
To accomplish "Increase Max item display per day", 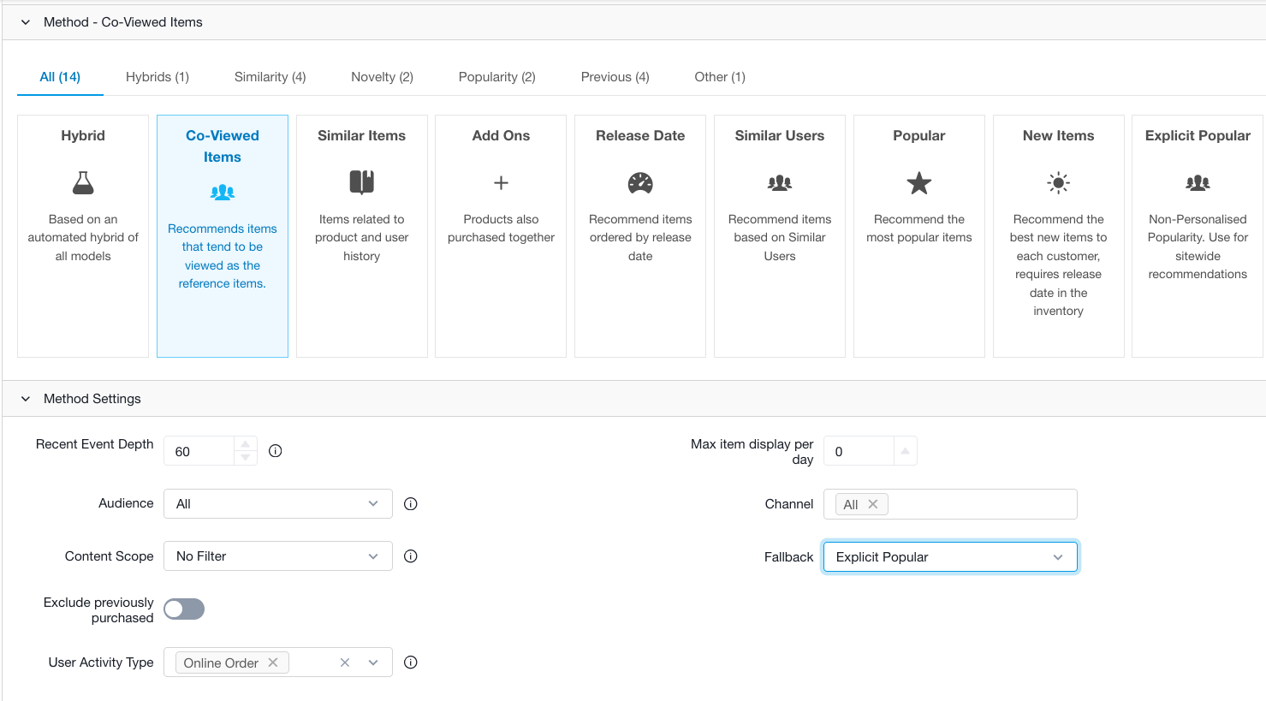I will (906, 451).
